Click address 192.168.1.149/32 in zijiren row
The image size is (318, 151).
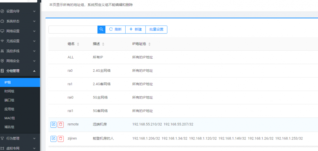(233, 139)
